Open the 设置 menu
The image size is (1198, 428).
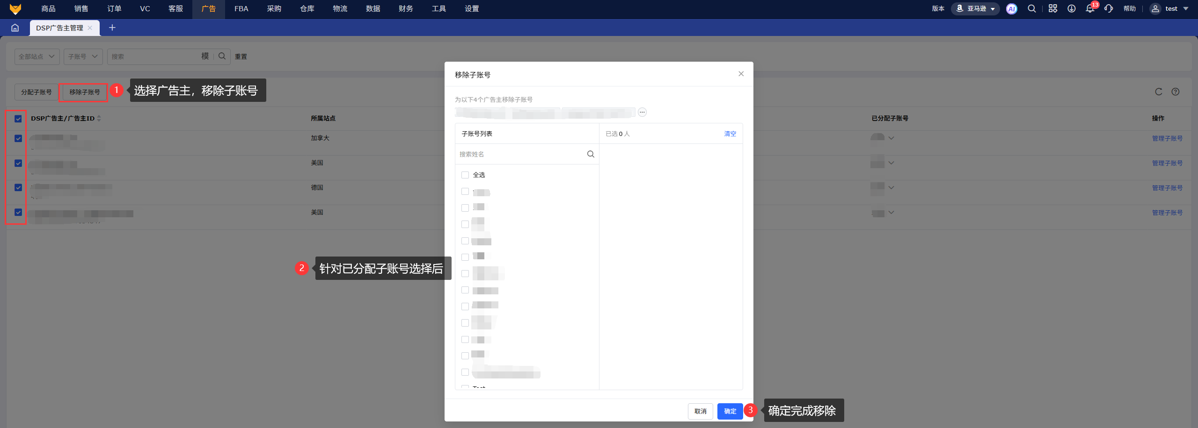[472, 9]
